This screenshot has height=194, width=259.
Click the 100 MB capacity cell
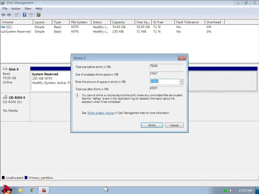[x=118, y=32]
